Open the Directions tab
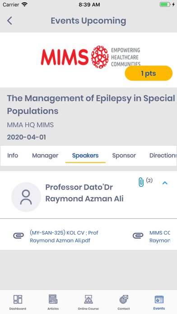The width and height of the screenshot is (177, 314). coord(163,155)
